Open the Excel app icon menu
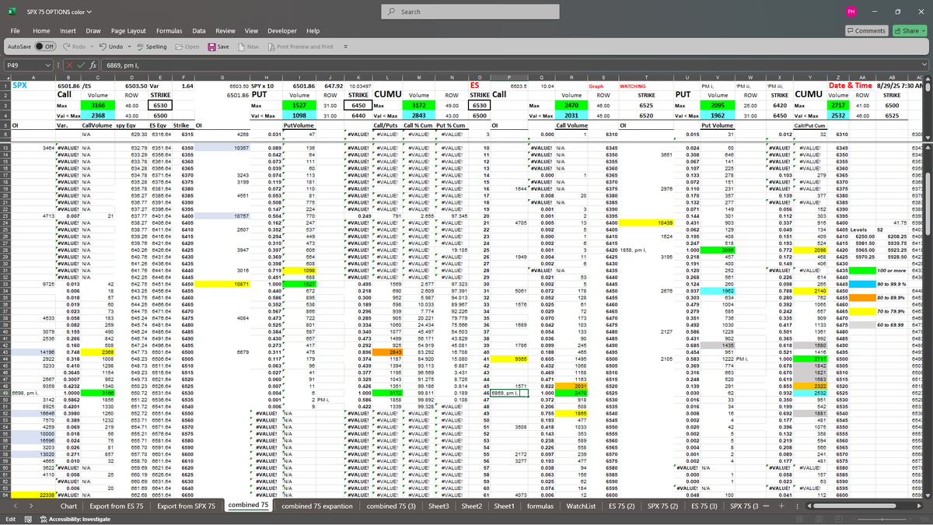The height and width of the screenshot is (525, 933). [x=11, y=12]
